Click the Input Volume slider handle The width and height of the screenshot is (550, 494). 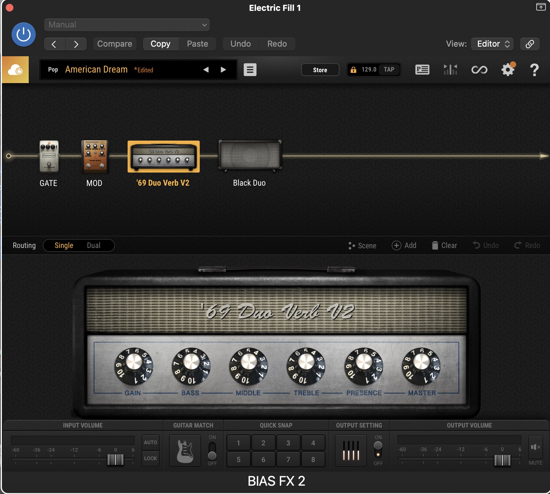coord(115,459)
